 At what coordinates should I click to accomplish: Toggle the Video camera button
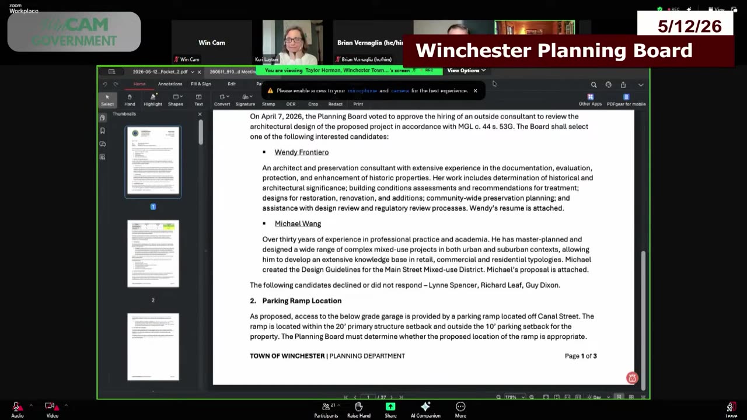52,409
